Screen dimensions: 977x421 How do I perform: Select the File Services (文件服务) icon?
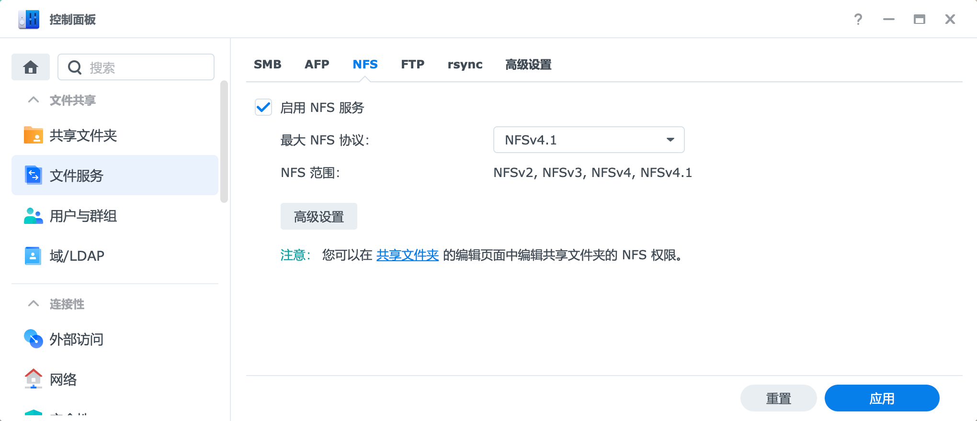(x=34, y=176)
